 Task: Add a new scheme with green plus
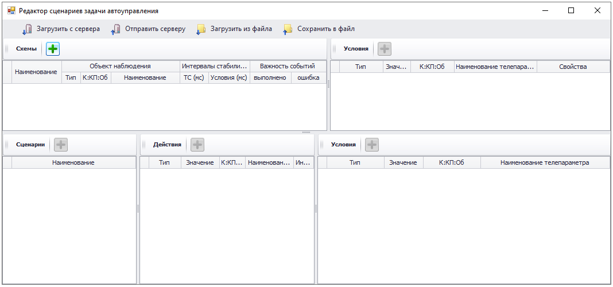pos(53,49)
